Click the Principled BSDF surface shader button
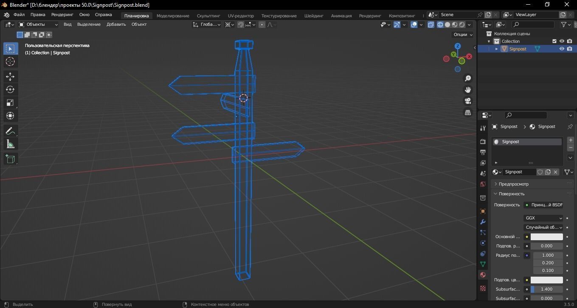This screenshot has height=308, width=577. point(543,205)
